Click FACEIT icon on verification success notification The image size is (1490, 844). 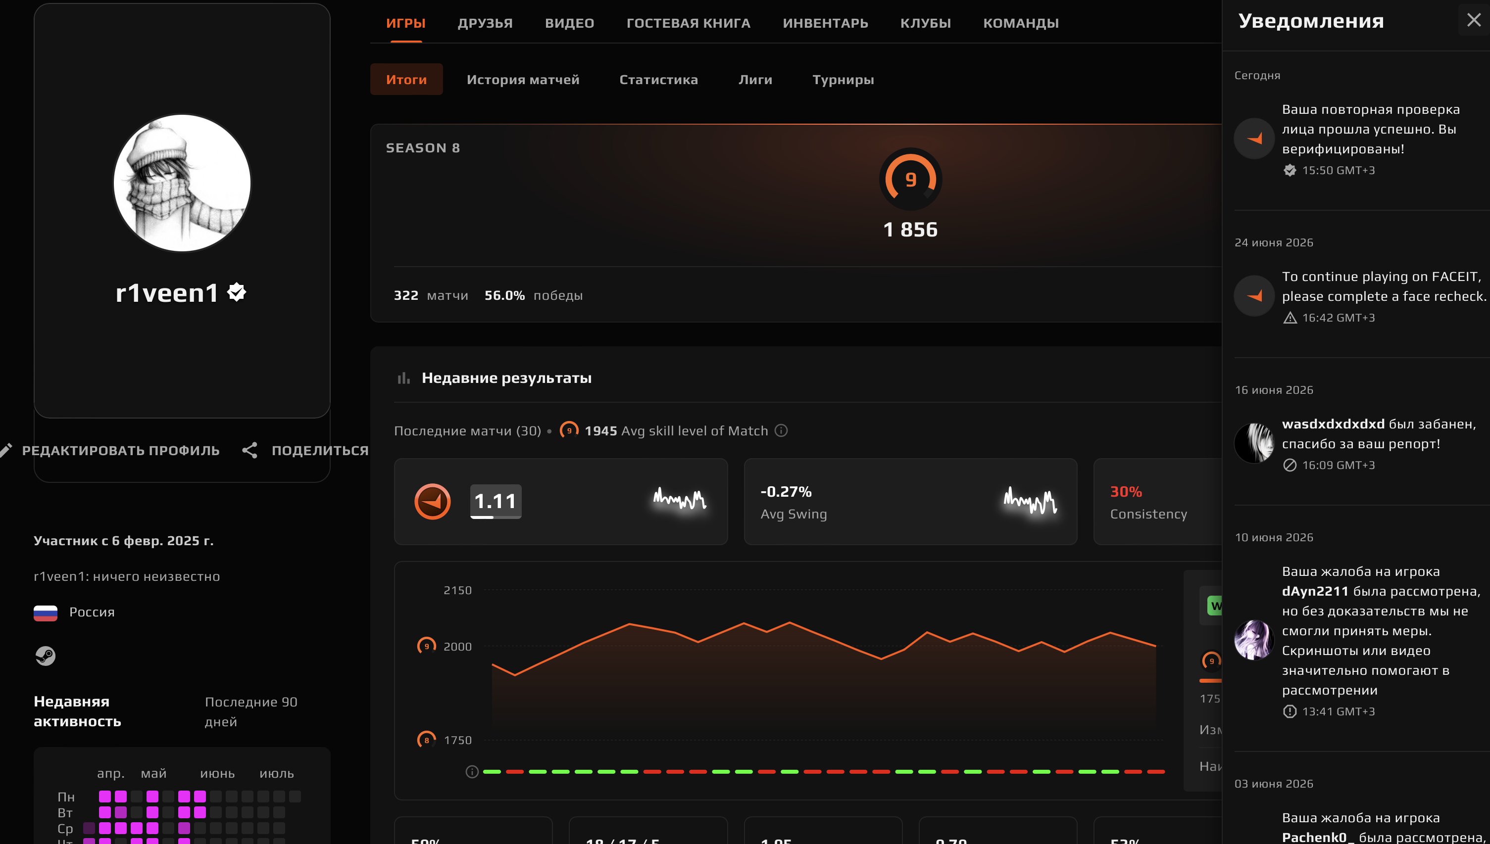pos(1254,139)
